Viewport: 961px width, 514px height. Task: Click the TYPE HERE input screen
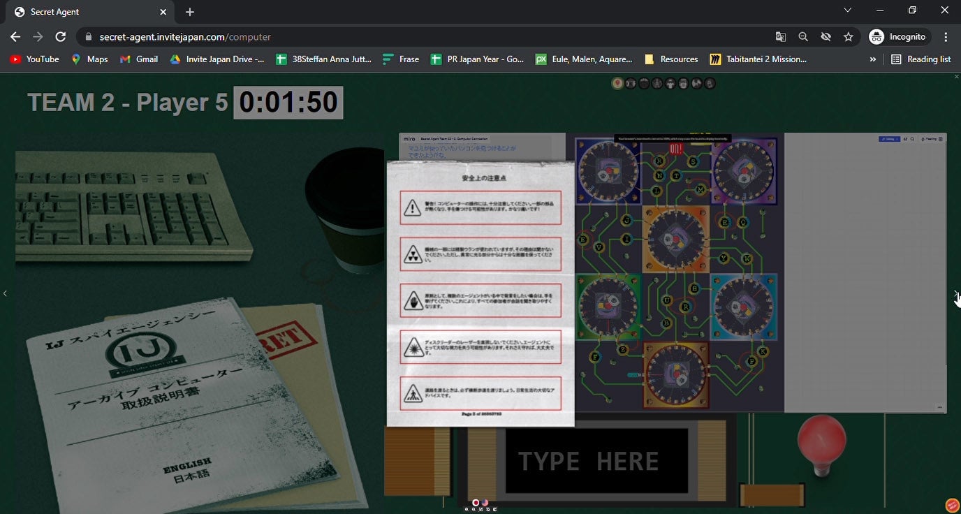(588, 461)
